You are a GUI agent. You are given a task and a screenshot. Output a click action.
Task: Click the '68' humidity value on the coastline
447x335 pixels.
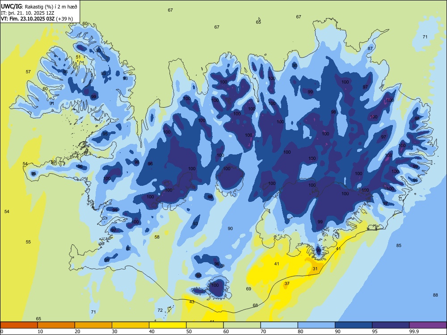[255, 306]
